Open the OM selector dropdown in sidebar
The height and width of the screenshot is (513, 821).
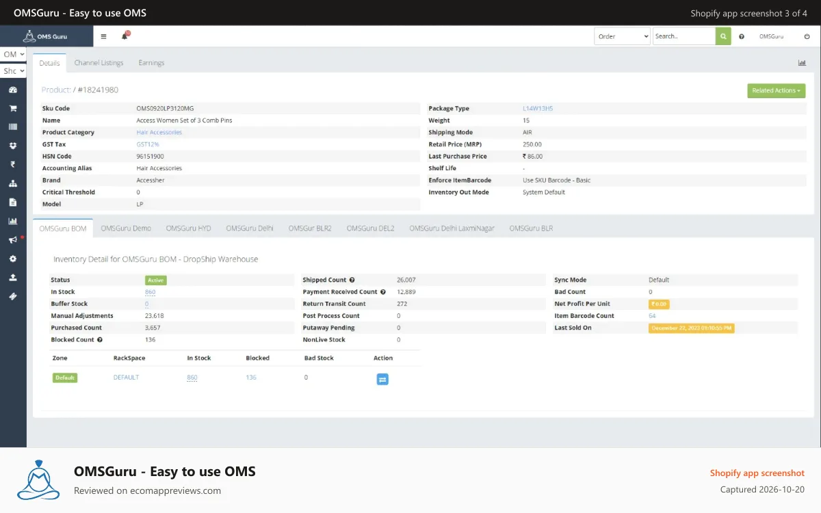13,54
